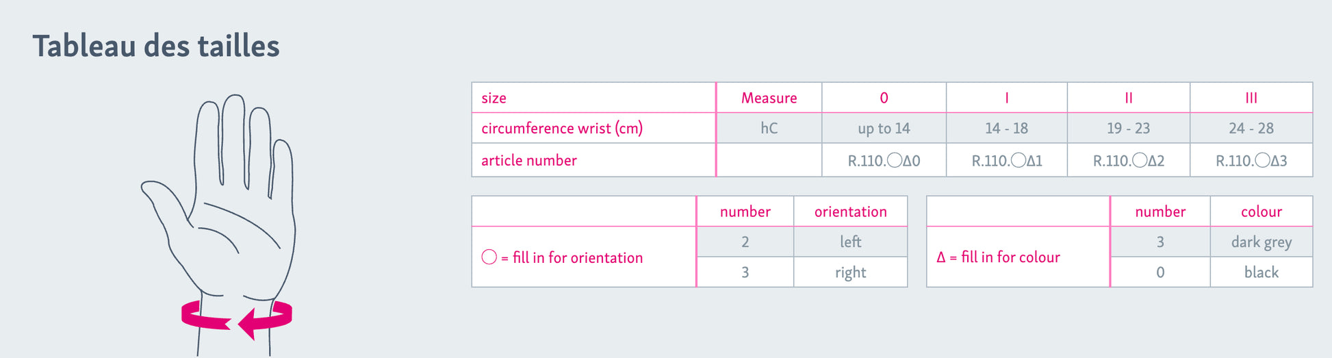Select the 'black' colour cell
This screenshot has height=358, width=1332.
(1261, 272)
